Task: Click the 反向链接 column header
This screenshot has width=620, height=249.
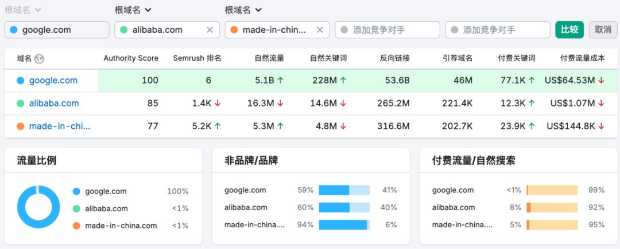Action: point(394,58)
